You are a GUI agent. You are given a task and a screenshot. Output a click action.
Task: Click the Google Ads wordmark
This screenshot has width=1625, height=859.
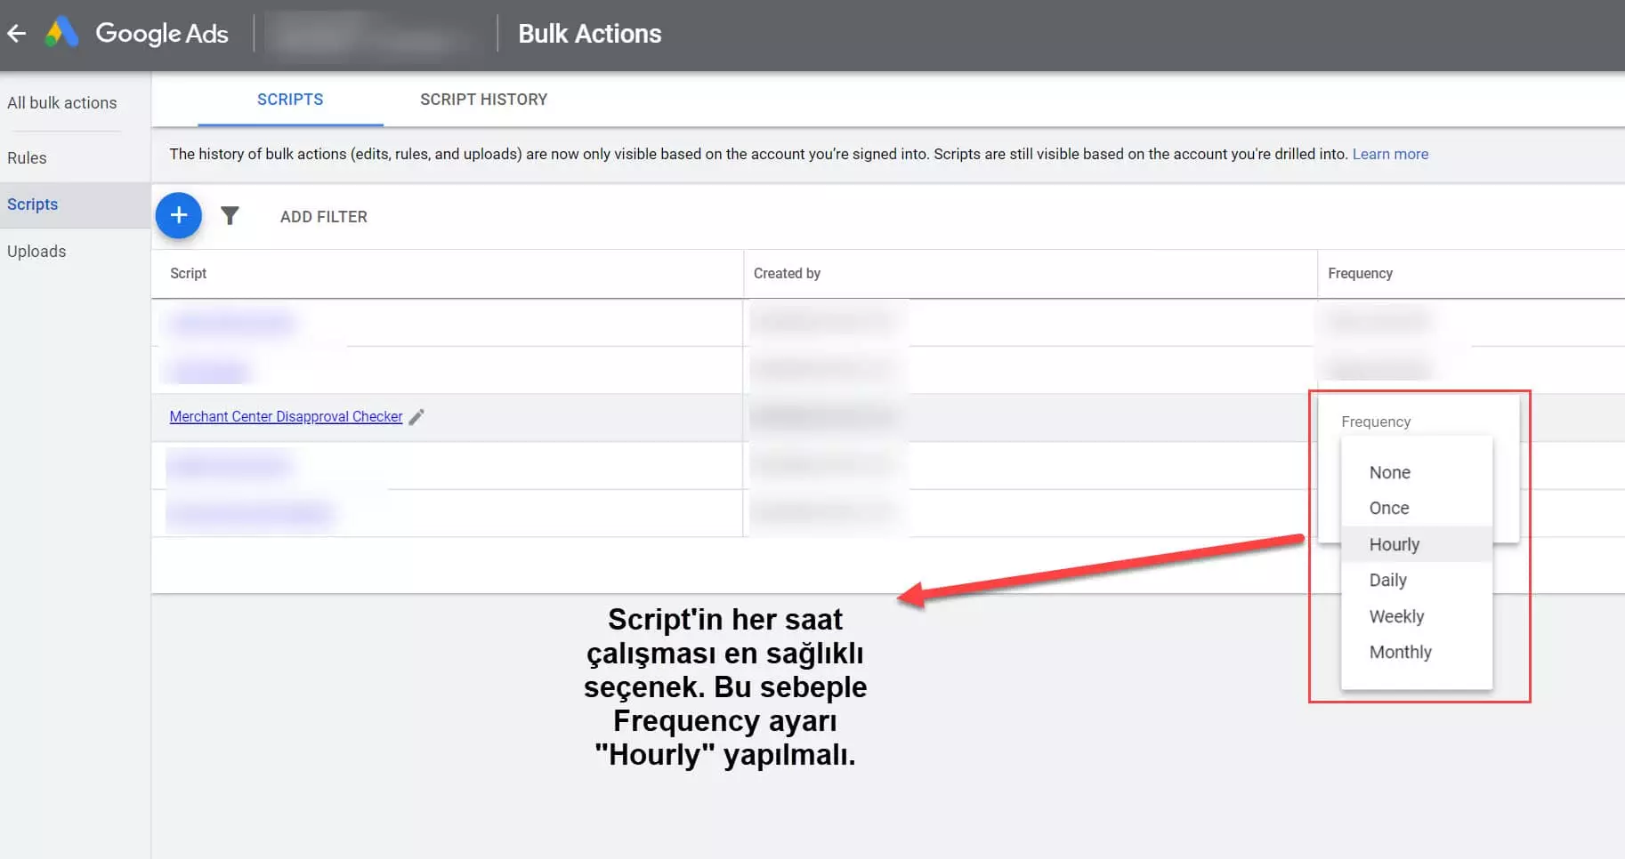click(162, 34)
